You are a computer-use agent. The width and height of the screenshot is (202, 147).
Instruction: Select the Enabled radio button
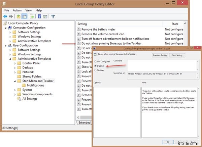click(95, 66)
